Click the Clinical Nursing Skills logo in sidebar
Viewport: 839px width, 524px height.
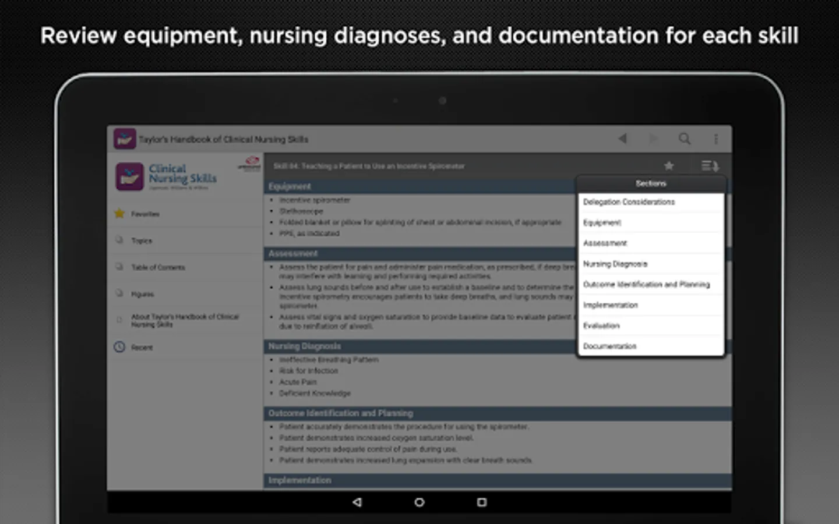coord(167,176)
